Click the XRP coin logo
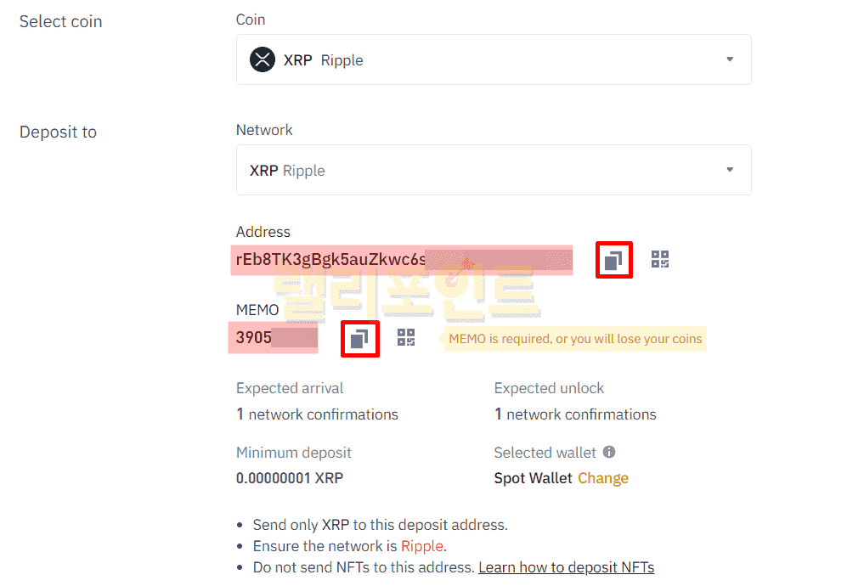 point(263,60)
